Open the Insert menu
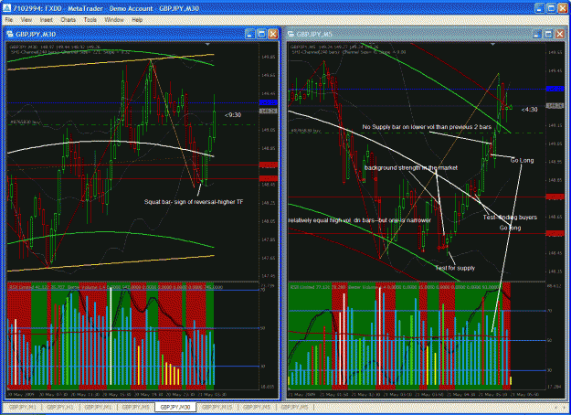The image size is (571, 415). point(47,20)
